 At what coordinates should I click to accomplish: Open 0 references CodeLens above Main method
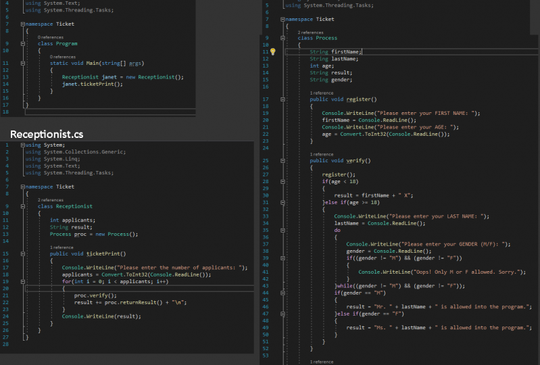point(62,57)
